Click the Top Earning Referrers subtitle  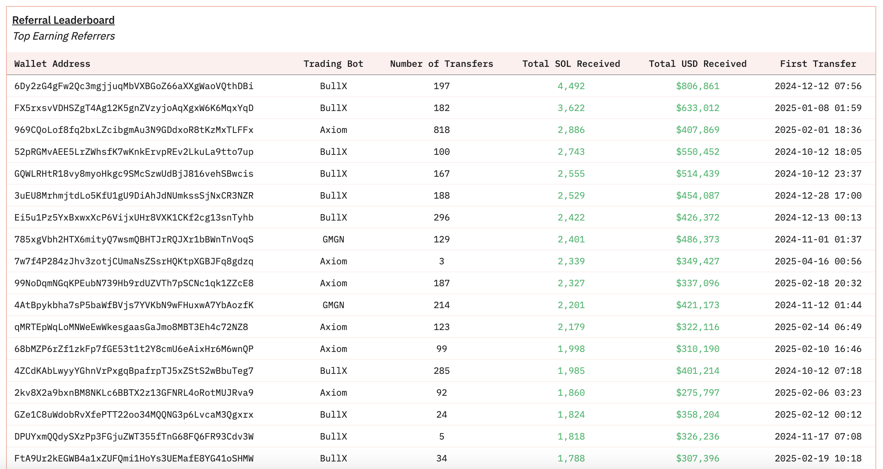click(x=63, y=36)
